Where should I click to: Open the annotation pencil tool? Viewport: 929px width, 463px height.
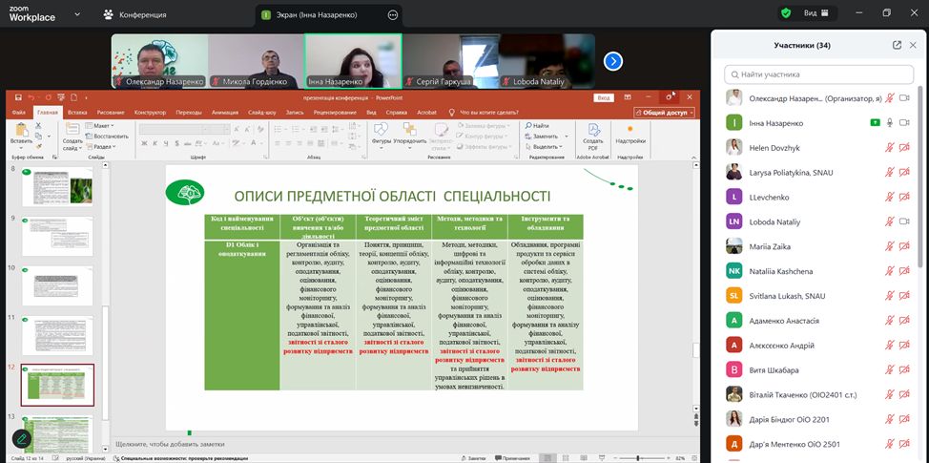click(x=21, y=438)
